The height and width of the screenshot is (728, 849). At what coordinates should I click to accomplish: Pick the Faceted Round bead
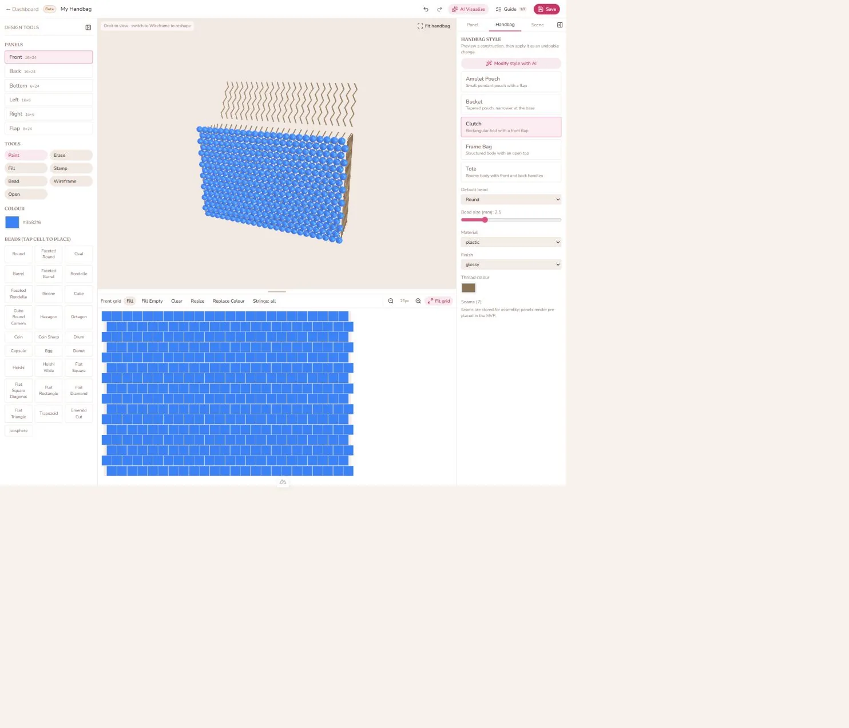click(49, 254)
